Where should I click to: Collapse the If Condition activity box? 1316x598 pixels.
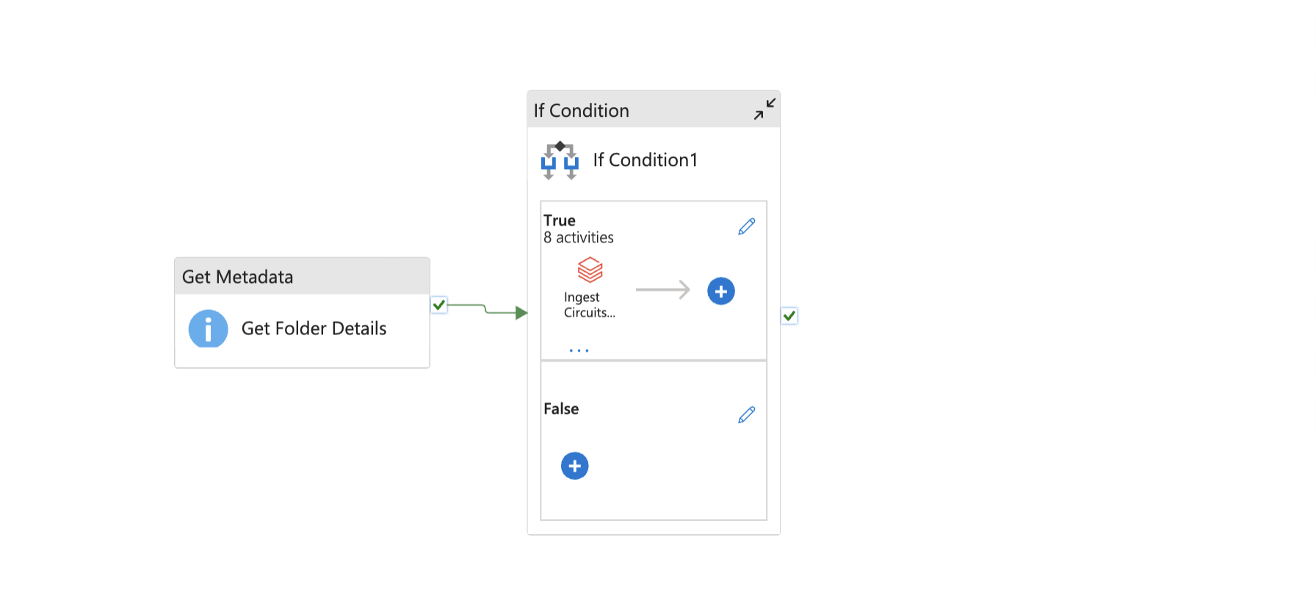pyautogui.click(x=764, y=109)
